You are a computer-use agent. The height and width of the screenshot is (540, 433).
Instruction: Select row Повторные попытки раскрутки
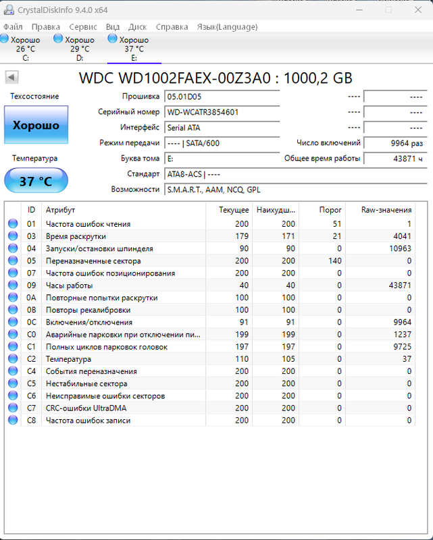pyautogui.click(x=210, y=298)
